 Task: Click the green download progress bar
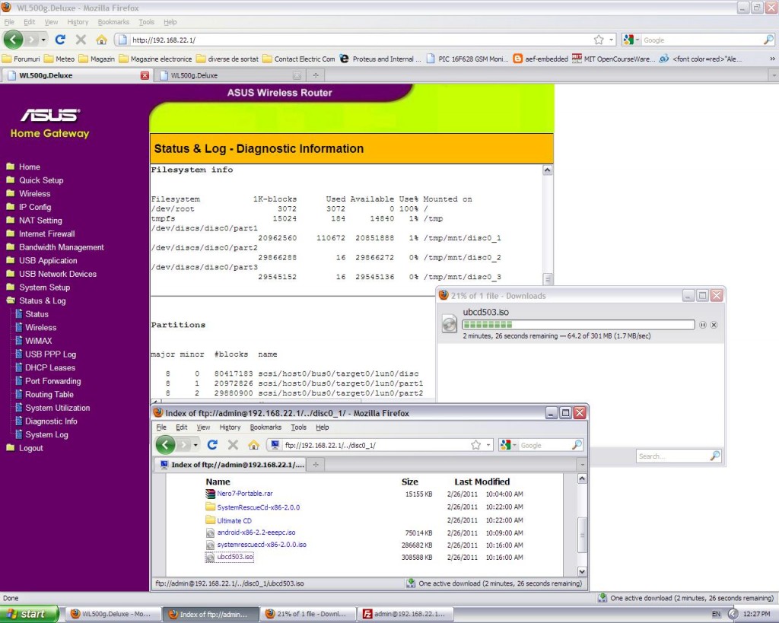coord(487,323)
